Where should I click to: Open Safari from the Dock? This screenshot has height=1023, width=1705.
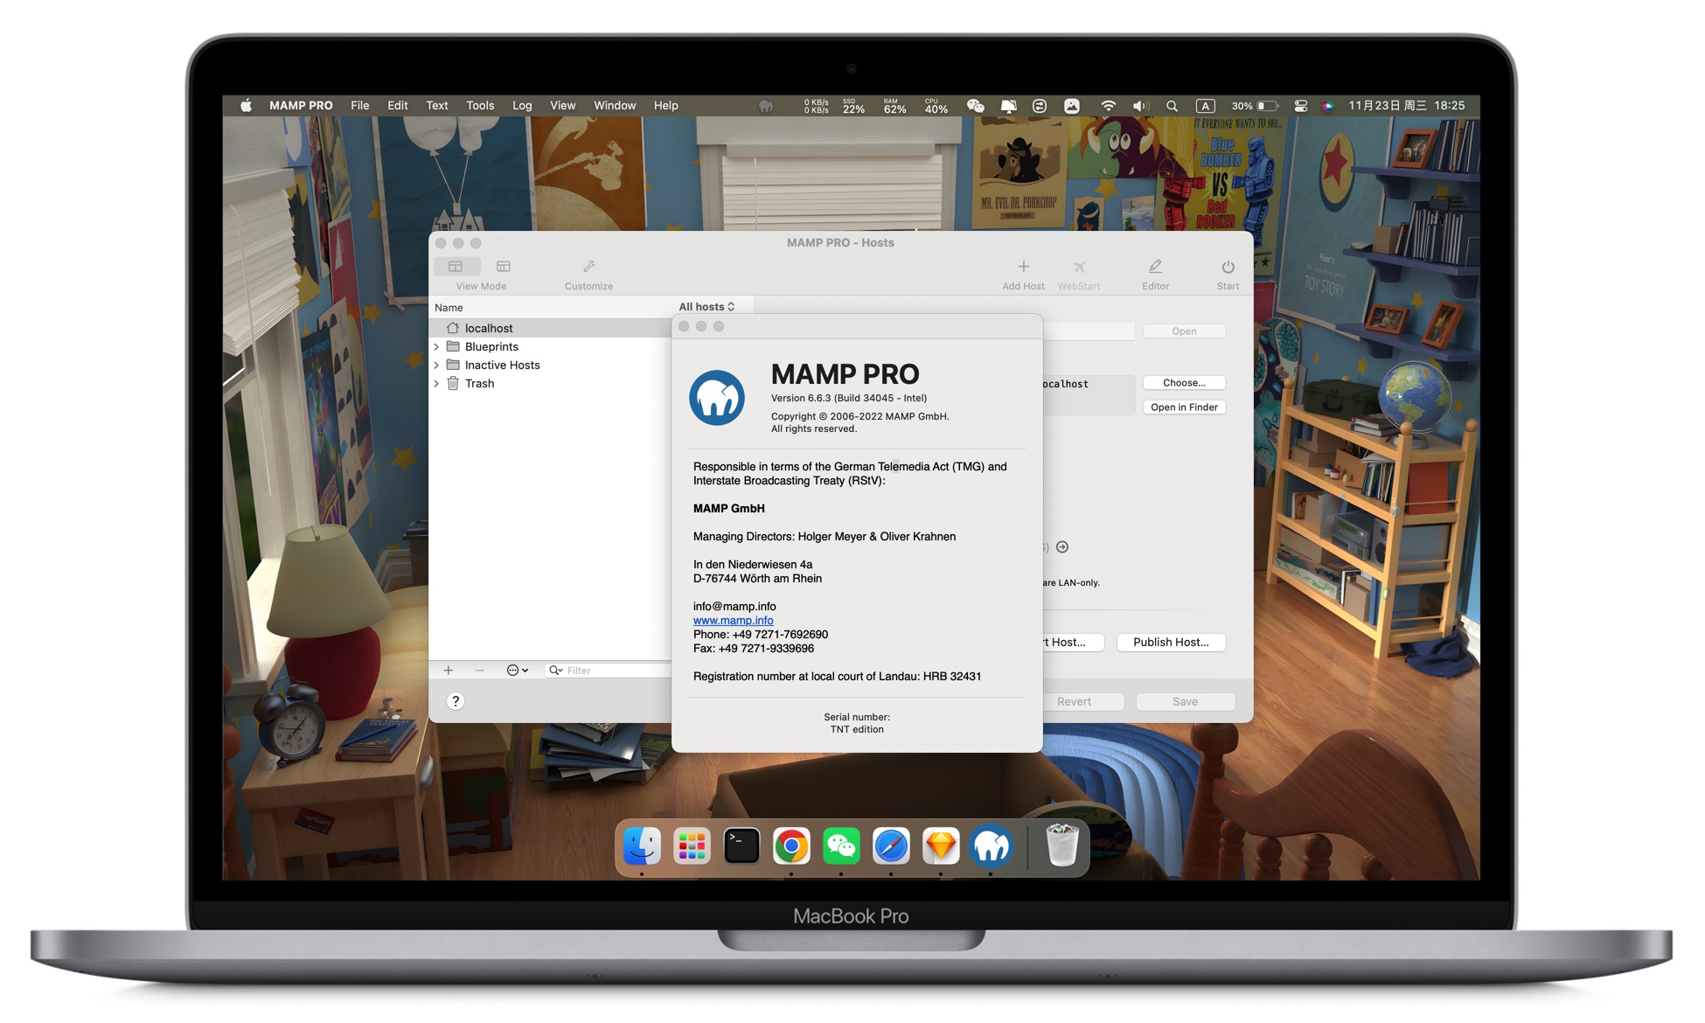[x=891, y=846]
